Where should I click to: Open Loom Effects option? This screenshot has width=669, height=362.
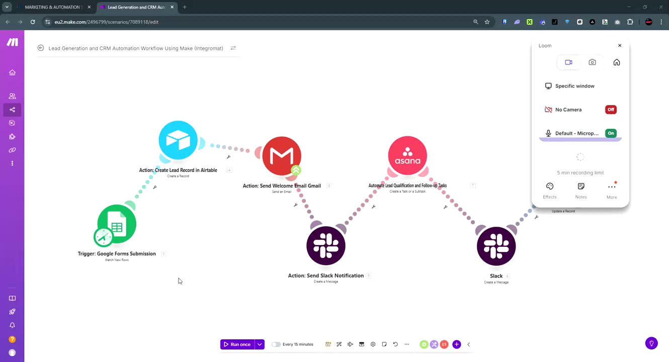[550, 191]
